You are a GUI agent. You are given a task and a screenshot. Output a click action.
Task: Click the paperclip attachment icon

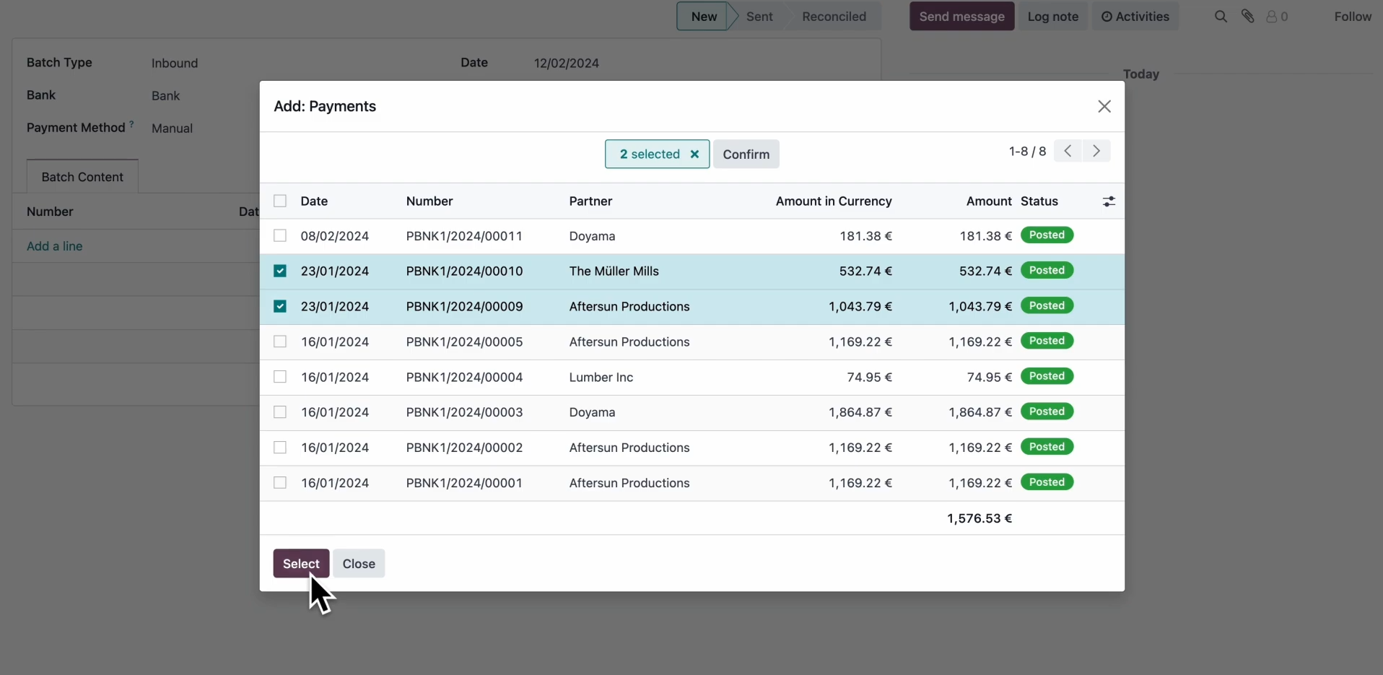pos(1249,16)
